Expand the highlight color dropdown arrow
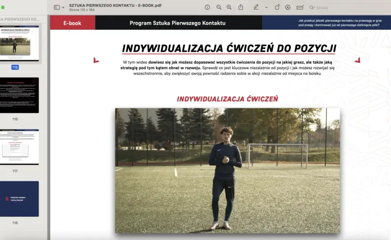Viewport: 391px width, 240px height. [x=266, y=8]
